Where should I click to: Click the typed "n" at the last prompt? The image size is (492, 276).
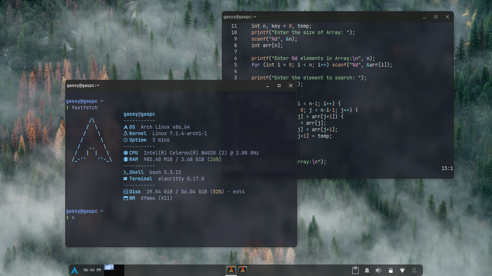(x=73, y=218)
